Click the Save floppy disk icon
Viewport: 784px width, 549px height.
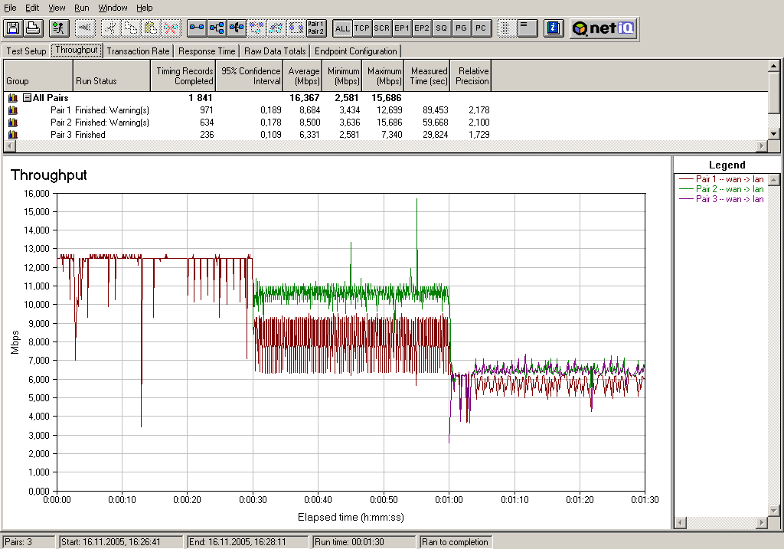coord(13,28)
